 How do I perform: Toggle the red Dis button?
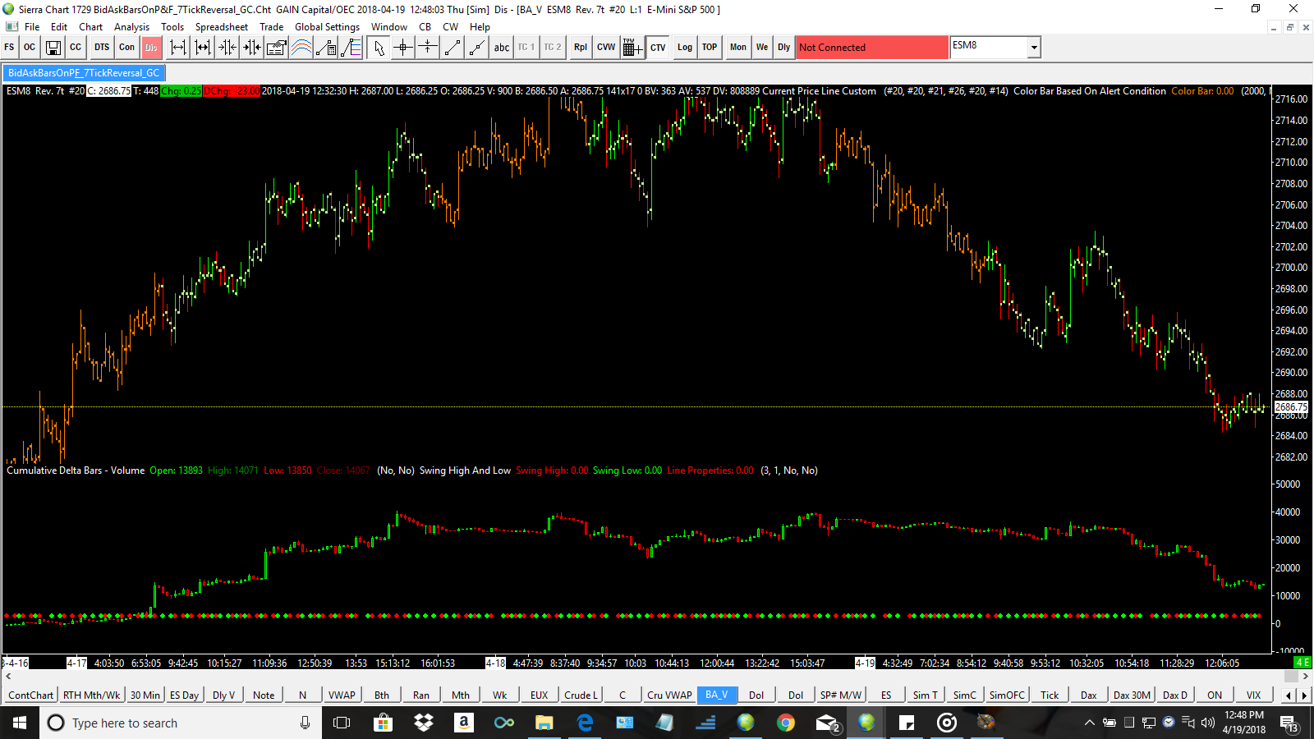pos(151,48)
